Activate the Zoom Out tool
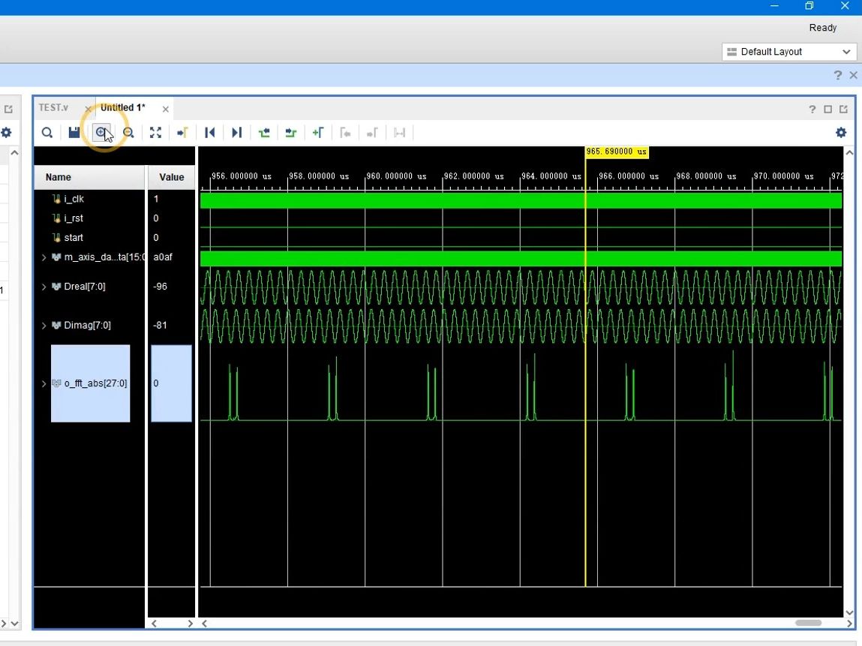Screen dimensions: 862x646 point(128,133)
